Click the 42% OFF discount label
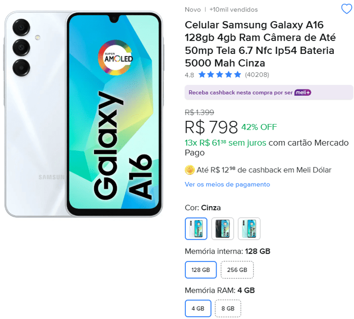 (259, 127)
